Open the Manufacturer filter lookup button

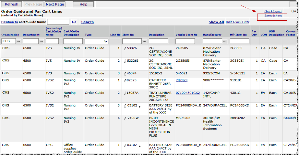coord(225,41)
